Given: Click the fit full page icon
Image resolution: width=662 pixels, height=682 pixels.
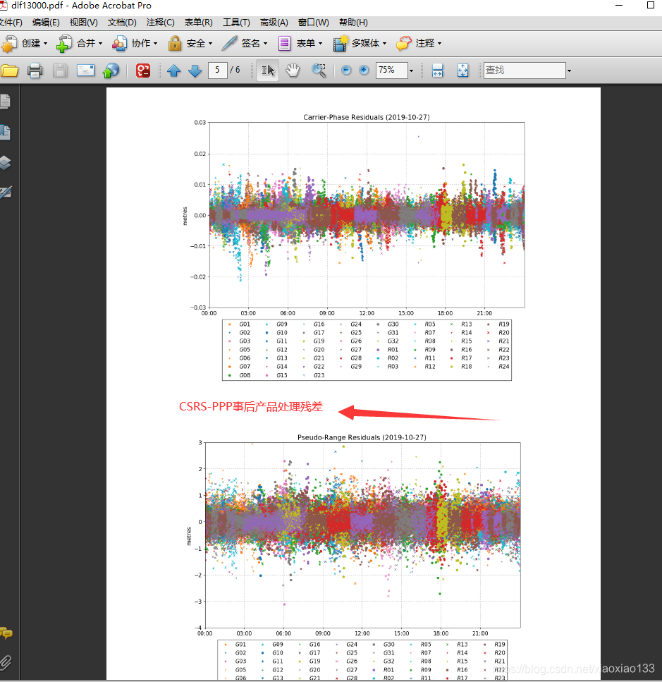Looking at the screenshot, I should tap(463, 71).
